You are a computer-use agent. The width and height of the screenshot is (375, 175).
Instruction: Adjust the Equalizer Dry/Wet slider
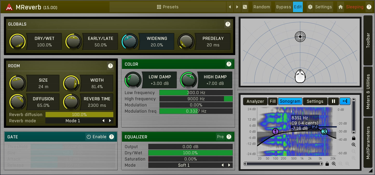point(190,153)
